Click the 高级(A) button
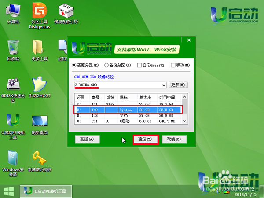This screenshot has width=264, height=198. tap(87, 139)
